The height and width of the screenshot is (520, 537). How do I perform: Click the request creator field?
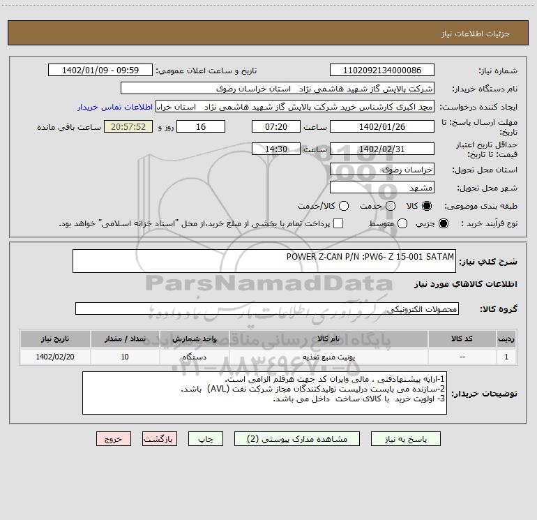click(x=295, y=106)
